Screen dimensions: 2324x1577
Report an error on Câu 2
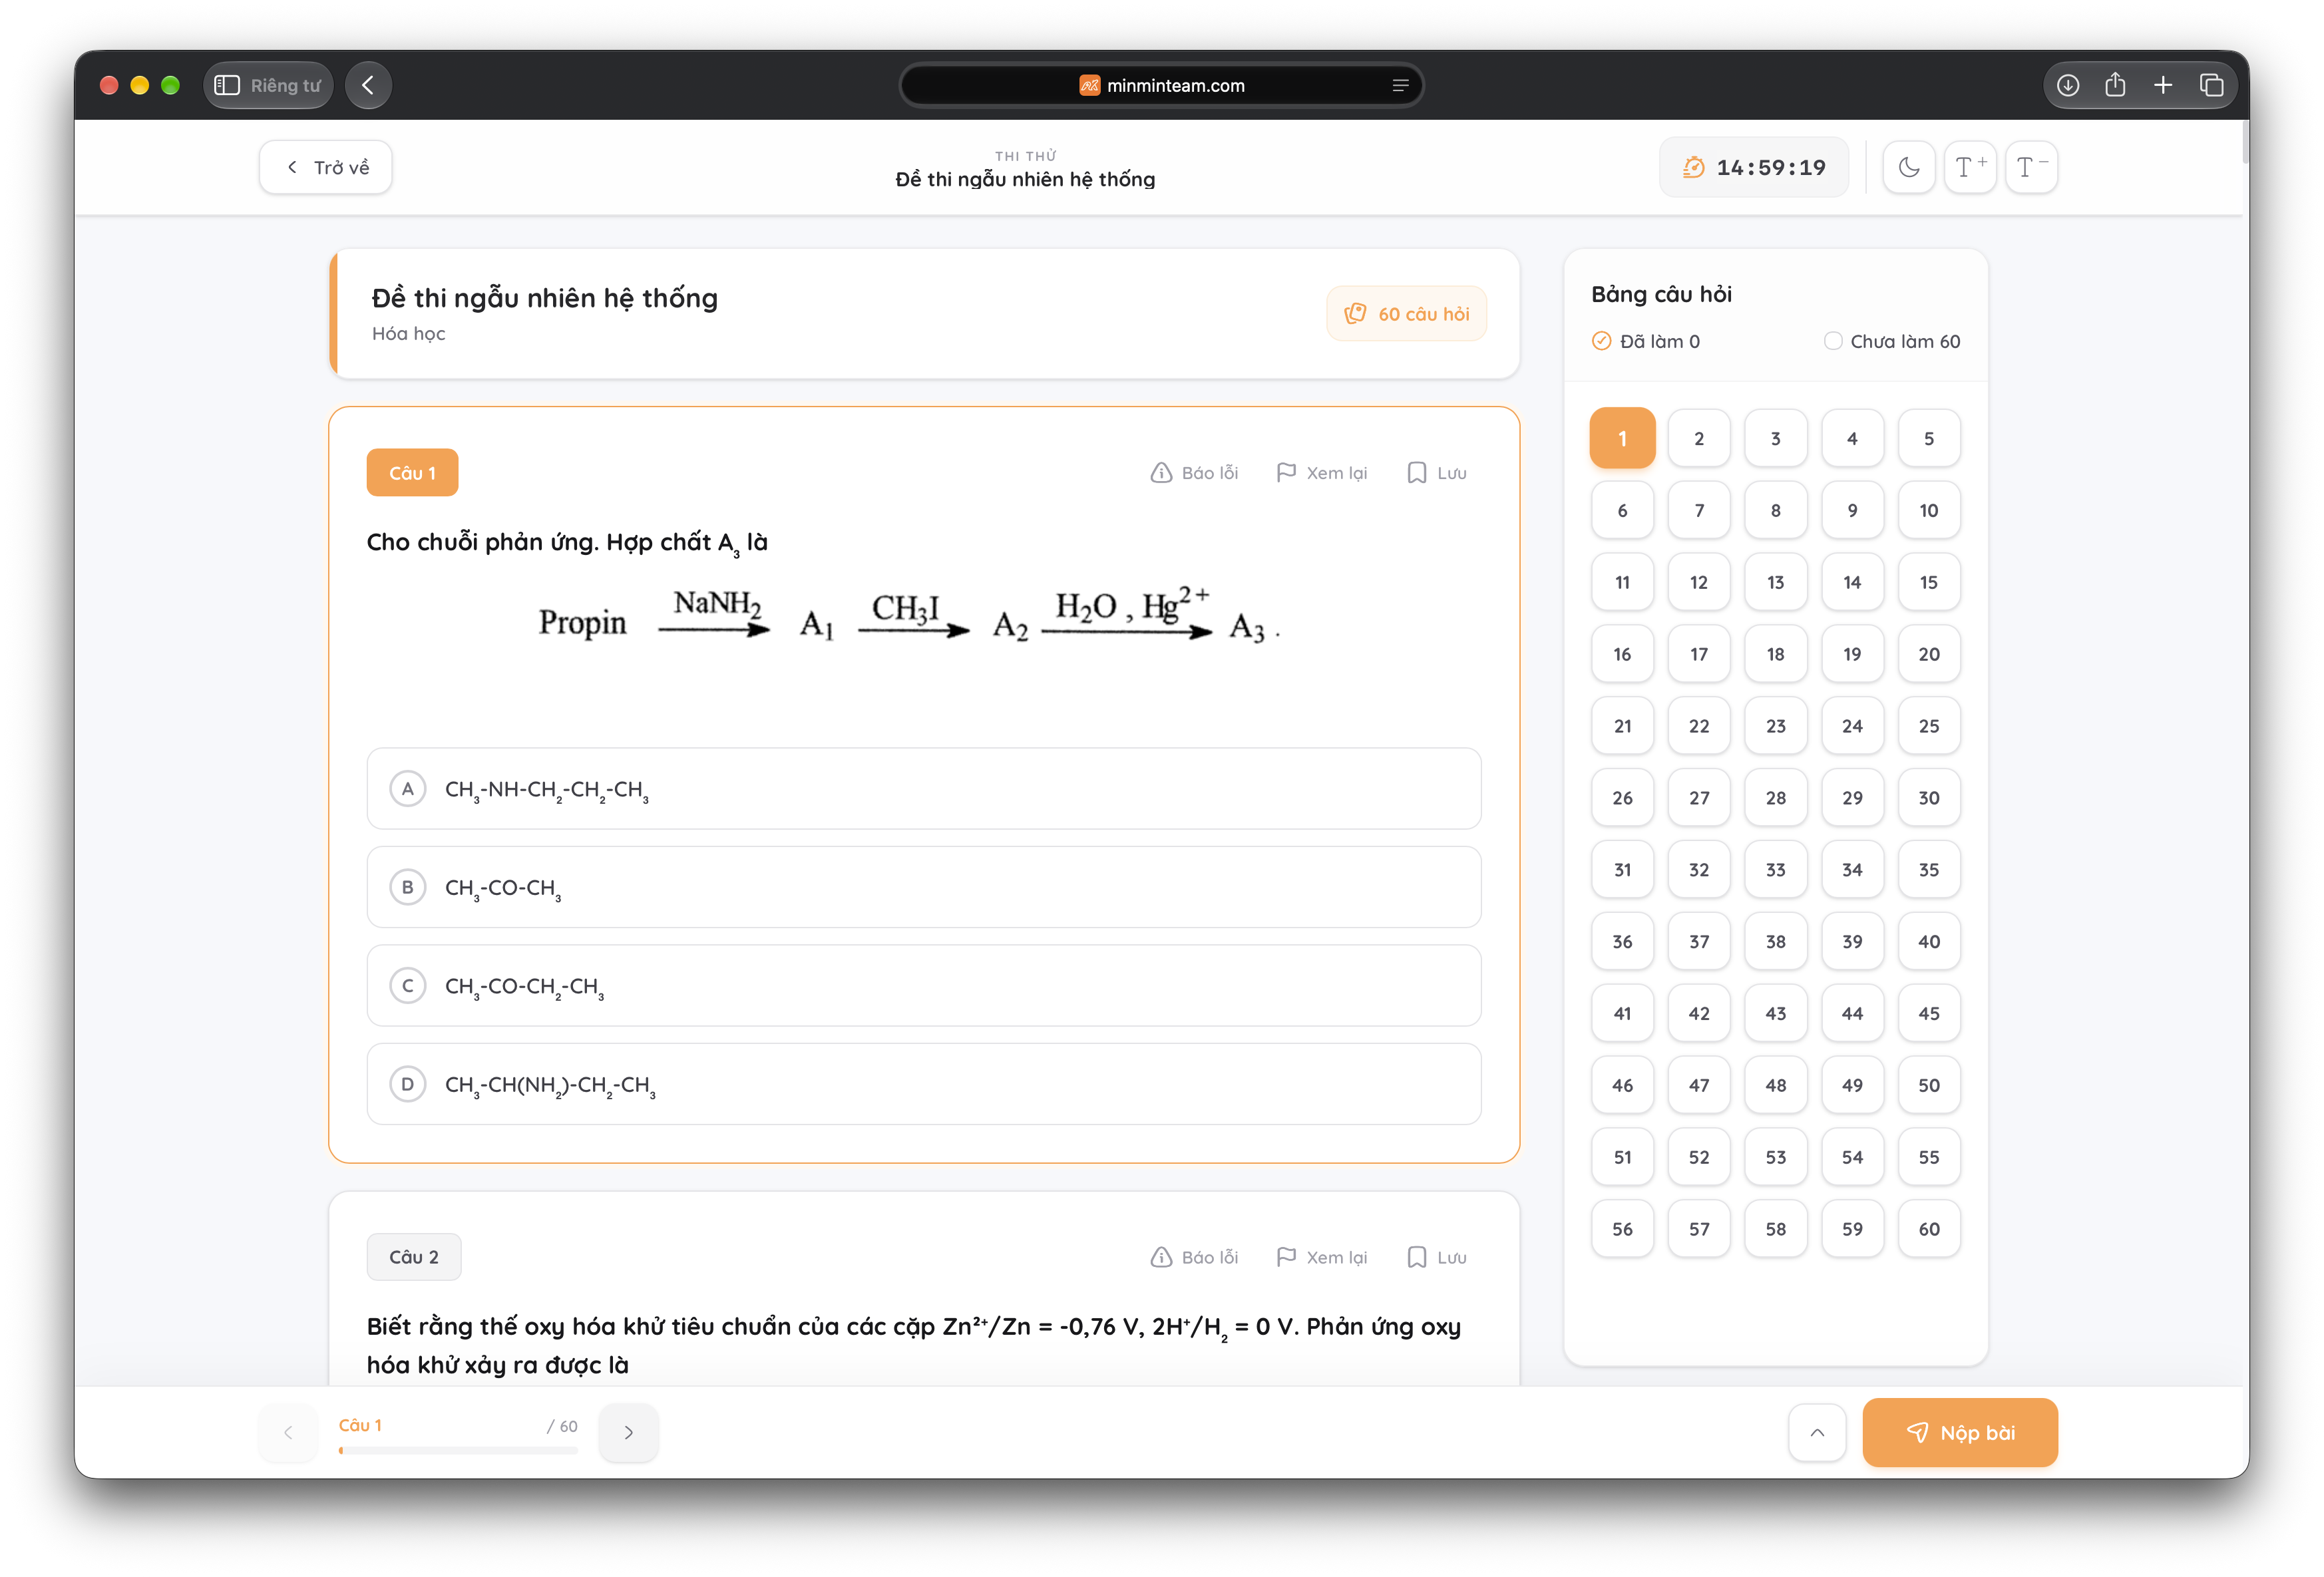[1194, 1257]
